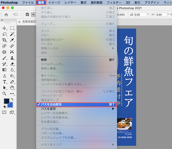Select the Eraser tool
172x149 pixels.
click(12, 64)
